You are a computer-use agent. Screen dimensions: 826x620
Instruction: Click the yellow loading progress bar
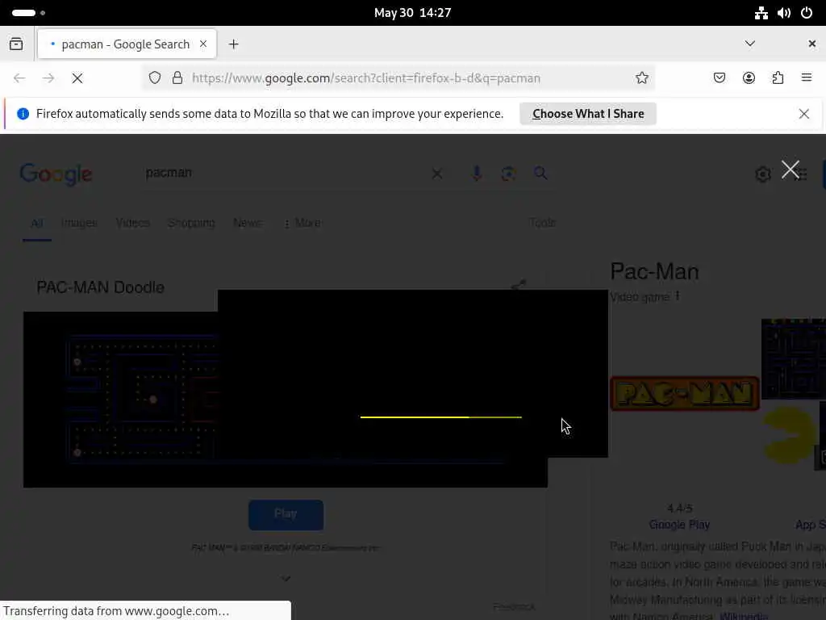tap(441, 417)
